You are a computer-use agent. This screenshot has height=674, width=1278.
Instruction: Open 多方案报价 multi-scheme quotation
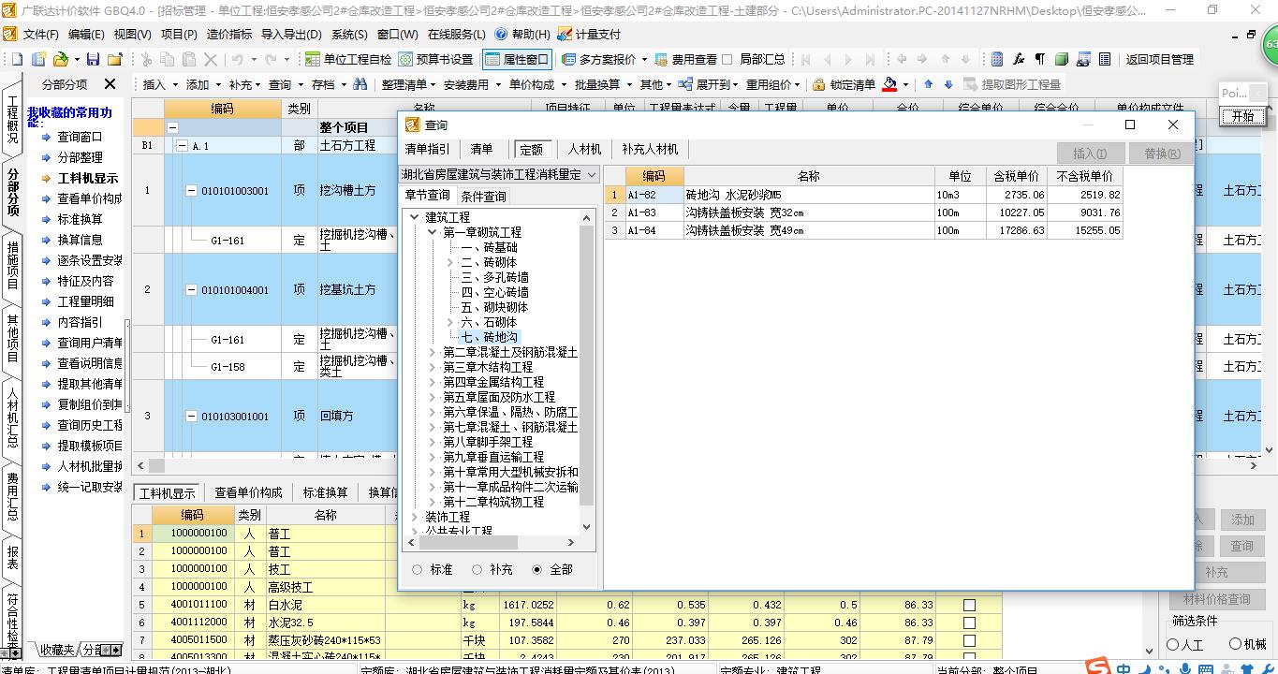(x=598, y=59)
